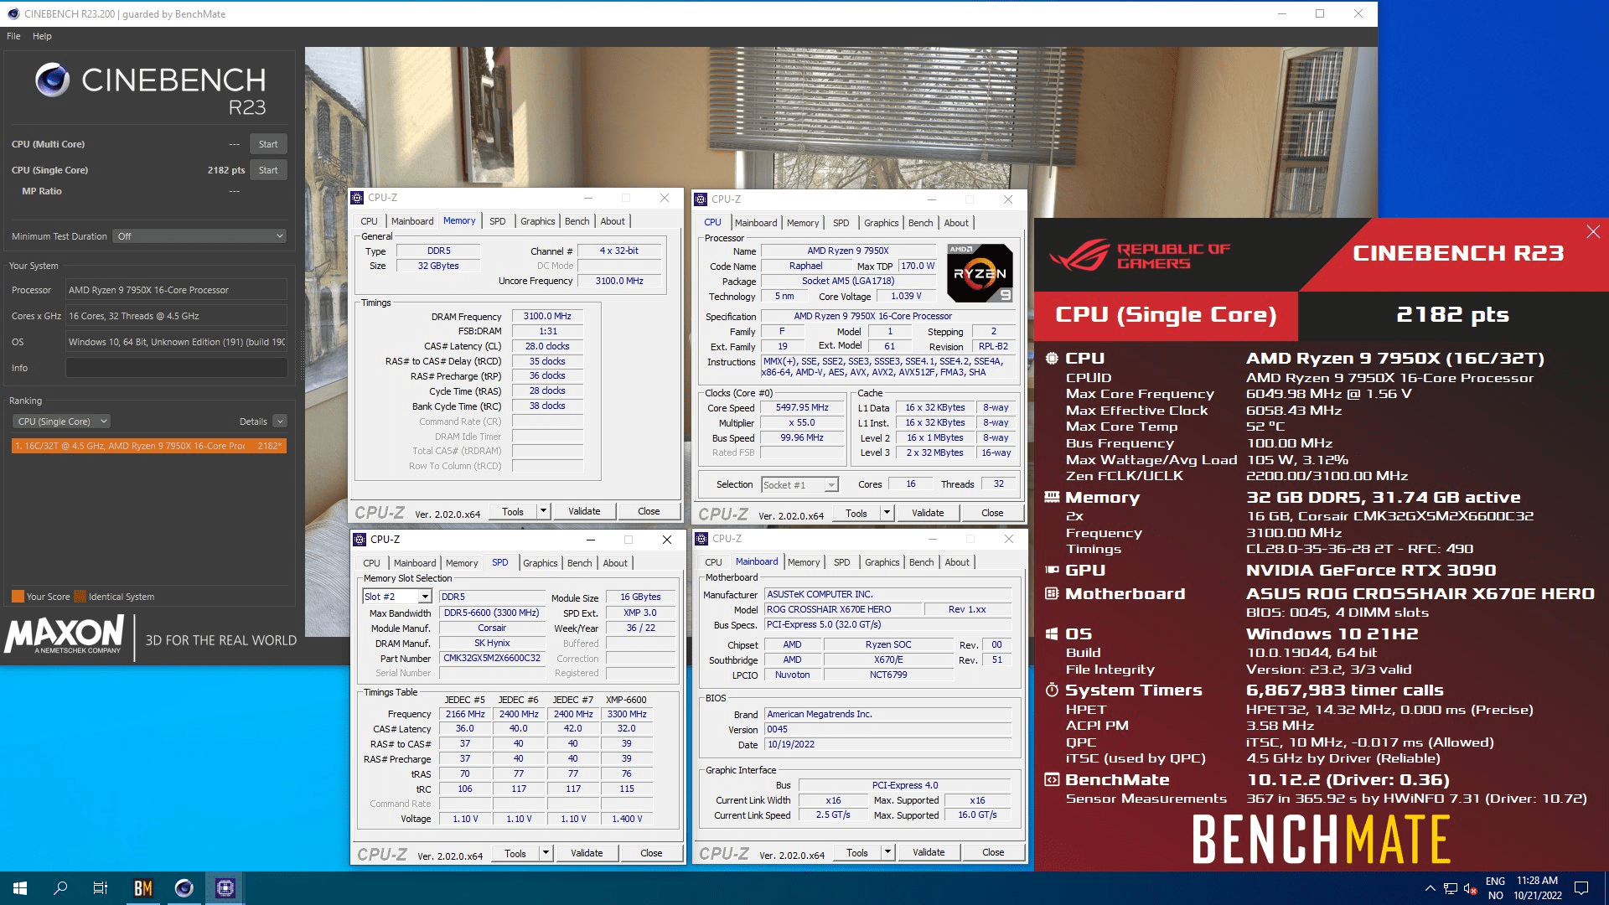Click CPU-Z CPU window title icon
1609x905 pixels.
tap(701, 199)
